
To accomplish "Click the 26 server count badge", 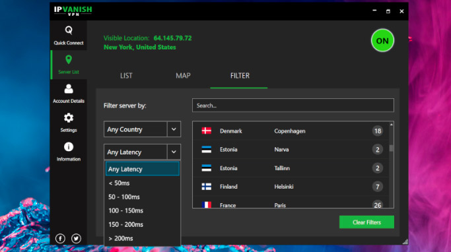I will [x=377, y=205].
